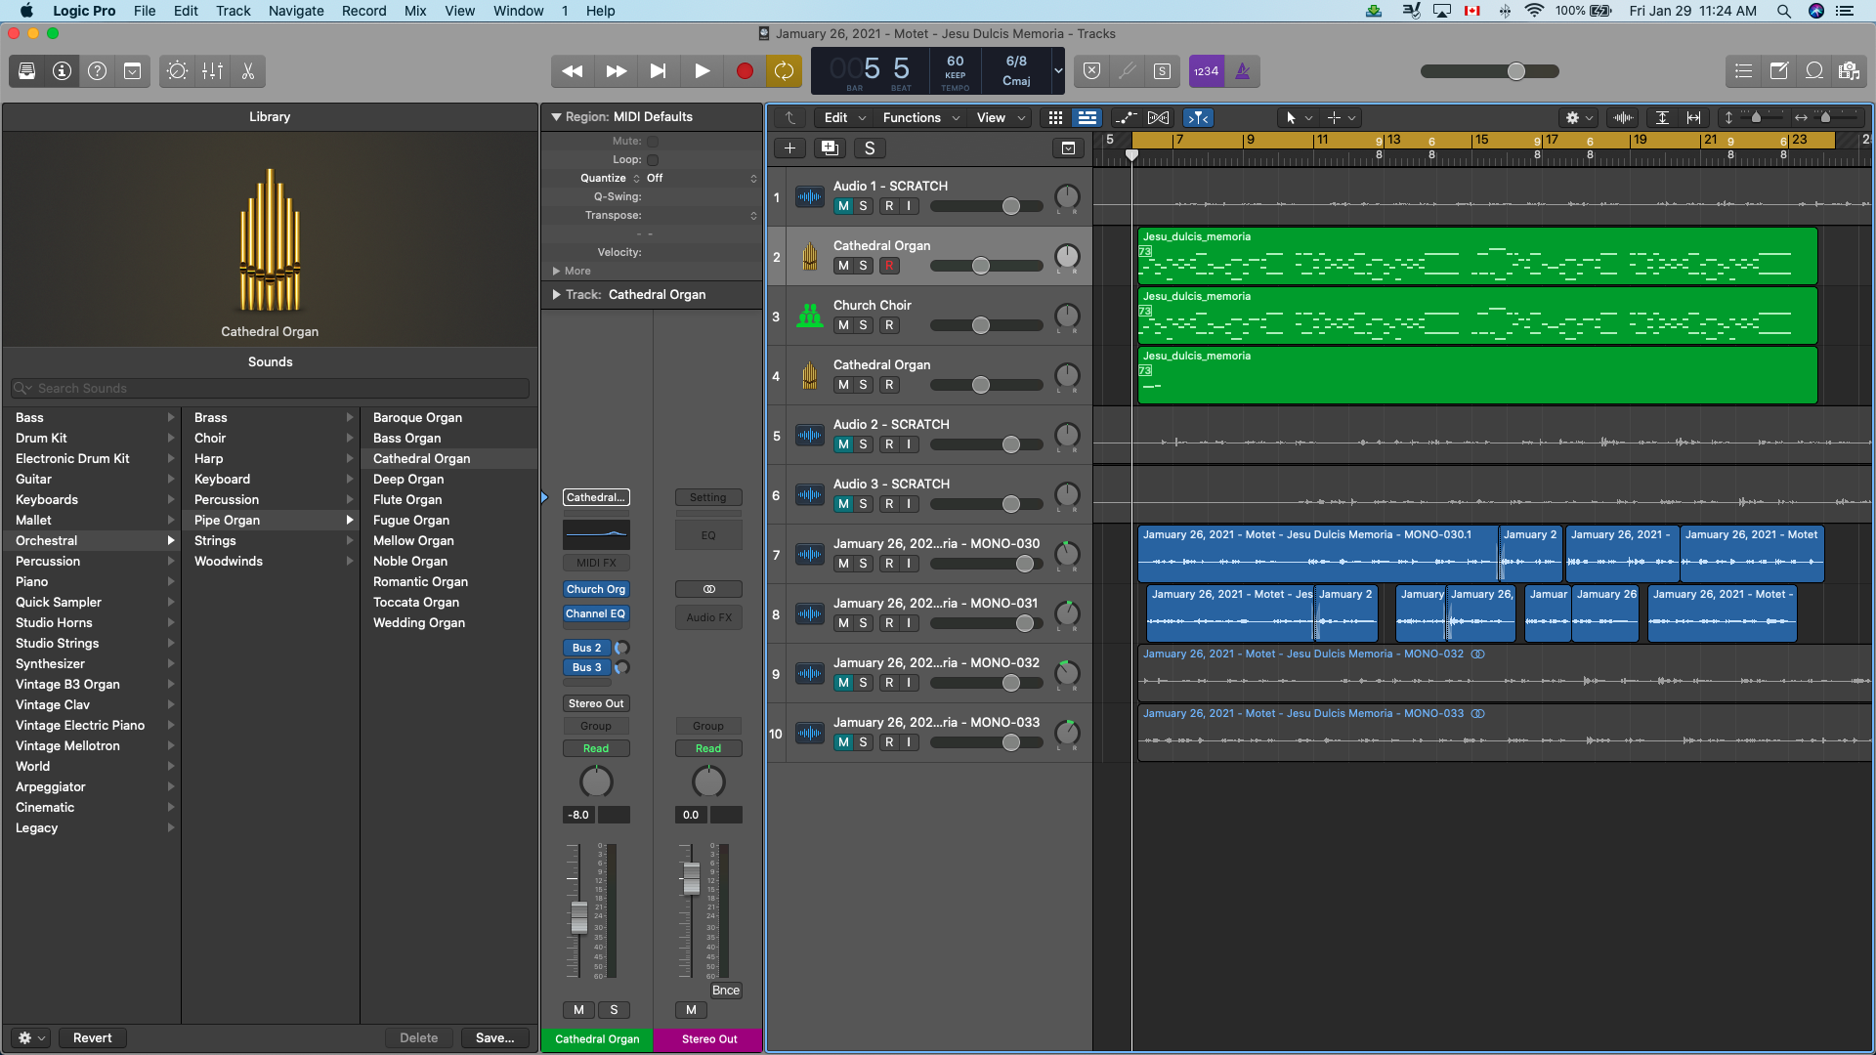
Task: Add a new track with plus button
Action: [789, 148]
